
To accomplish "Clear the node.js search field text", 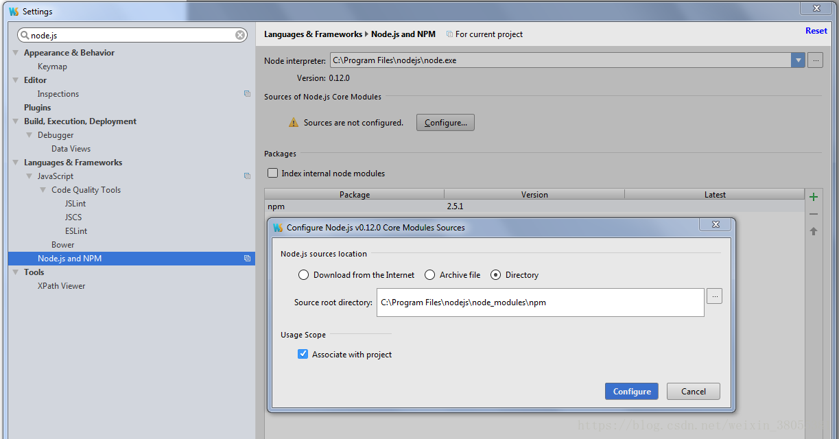I will tap(240, 35).
